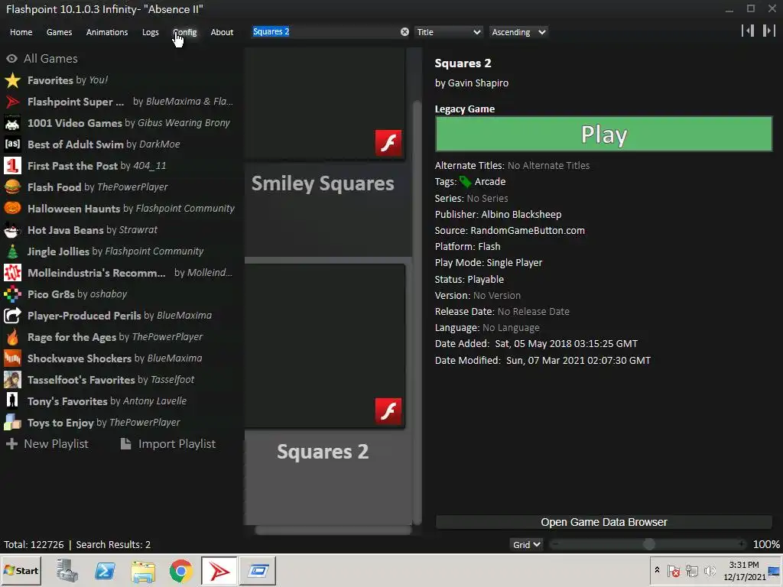Screen dimensions: 783x587
Task: Collapse the left sidebar toggle icon
Action: click(x=748, y=31)
